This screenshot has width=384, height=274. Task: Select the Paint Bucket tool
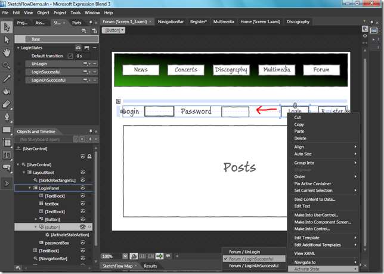(7, 91)
